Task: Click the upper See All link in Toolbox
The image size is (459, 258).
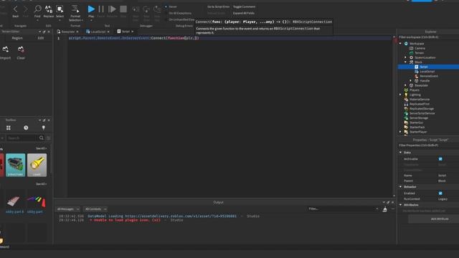Action: [41, 148]
